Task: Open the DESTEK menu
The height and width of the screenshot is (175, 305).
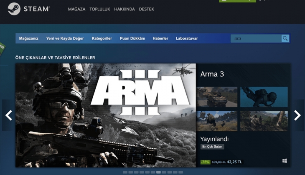Action: tap(147, 9)
